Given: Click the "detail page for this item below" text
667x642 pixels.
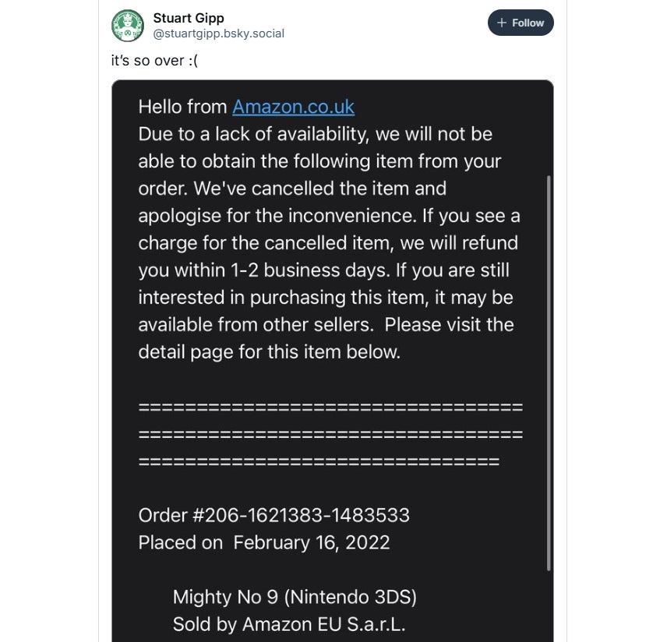Looking at the screenshot, I should (x=269, y=351).
